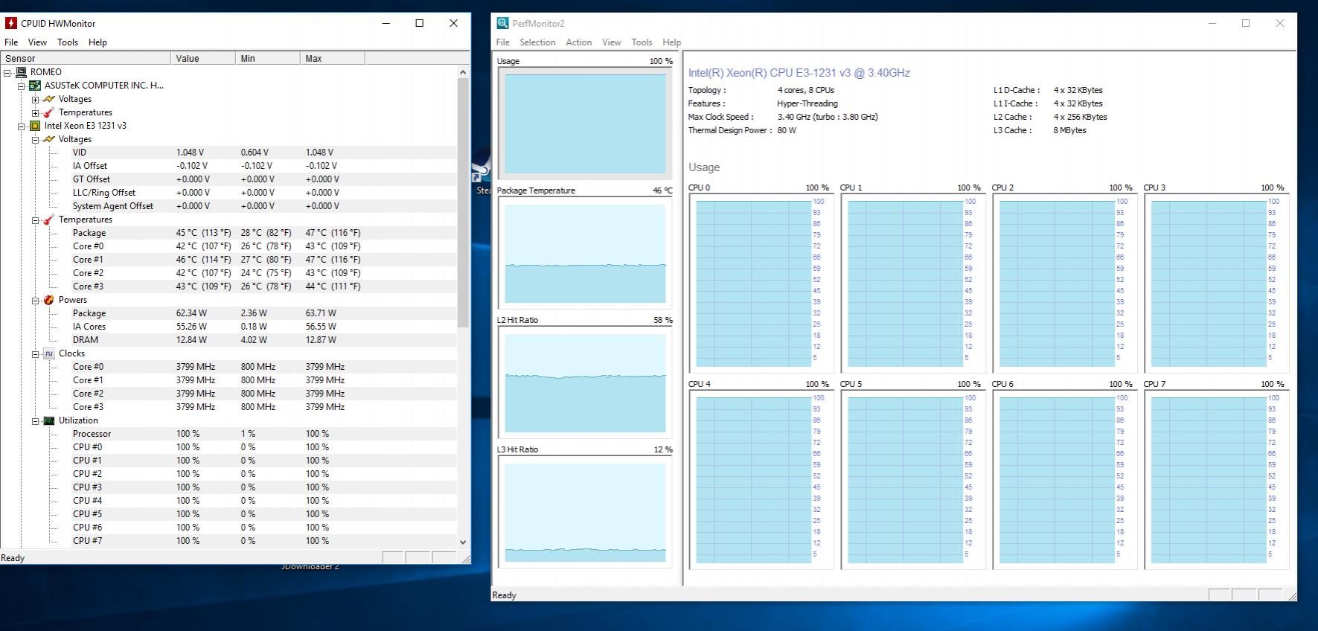This screenshot has height=631, width=1318.
Task: Collapse the Clocks node
Action: click(35, 353)
